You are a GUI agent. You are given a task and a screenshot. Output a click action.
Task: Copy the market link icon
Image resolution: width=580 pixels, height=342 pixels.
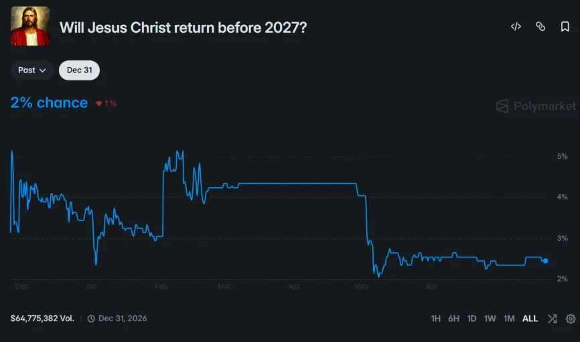(540, 27)
